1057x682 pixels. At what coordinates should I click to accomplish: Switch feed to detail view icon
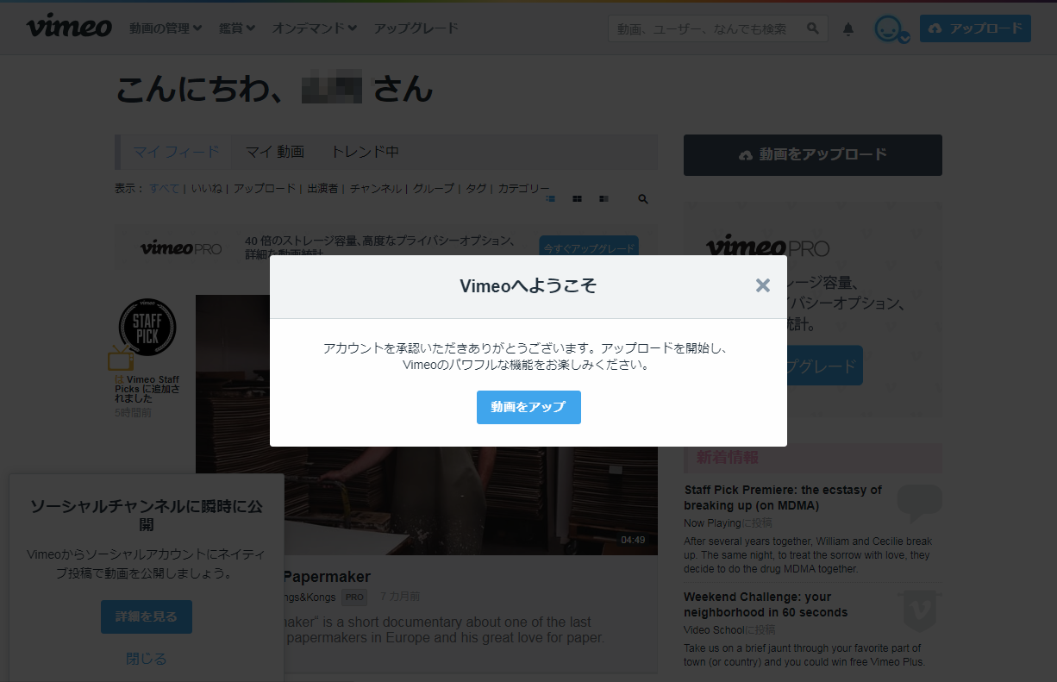pos(604,199)
